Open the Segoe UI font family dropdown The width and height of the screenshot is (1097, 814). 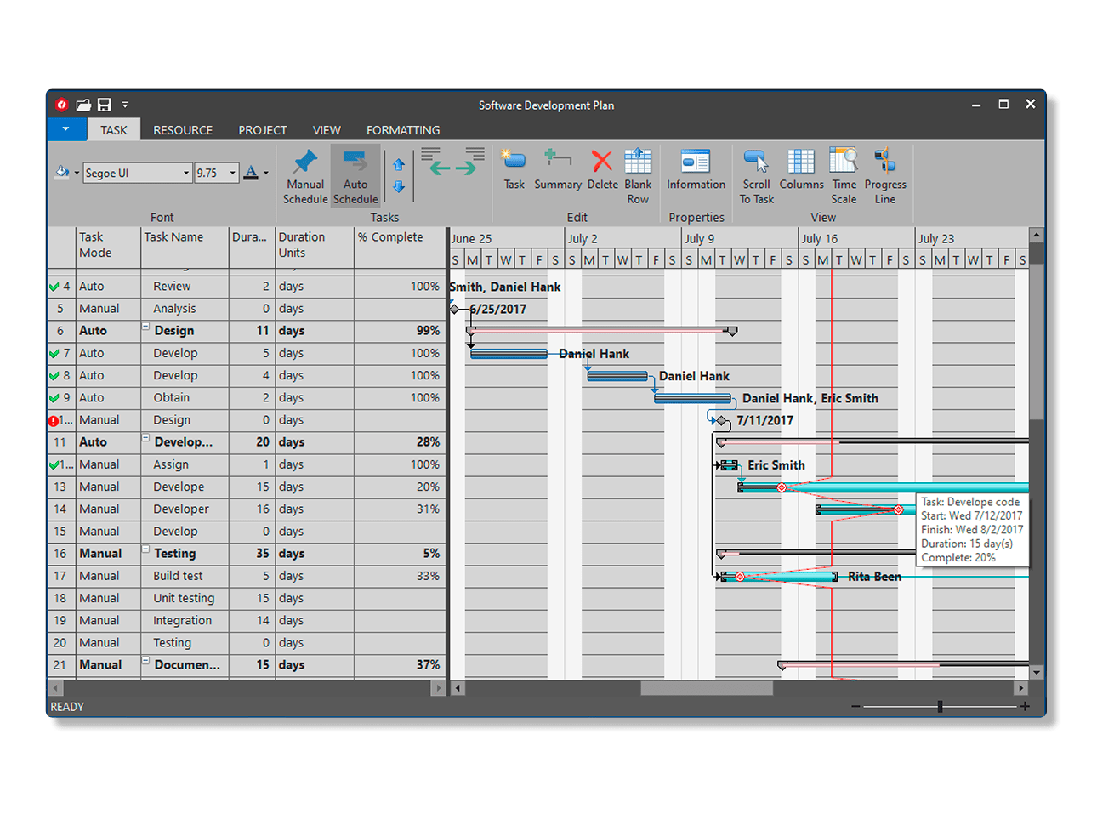click(186, 173)
